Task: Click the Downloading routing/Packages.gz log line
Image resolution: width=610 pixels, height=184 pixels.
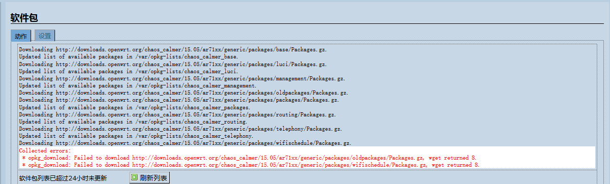Action: tap(177, 114)
